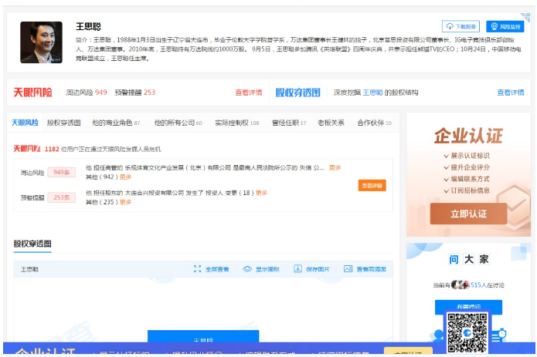This screenshot has width=537, height=357.
Task: Click 更多 after 乐视体育 risk entry
Action: point(335,168)
